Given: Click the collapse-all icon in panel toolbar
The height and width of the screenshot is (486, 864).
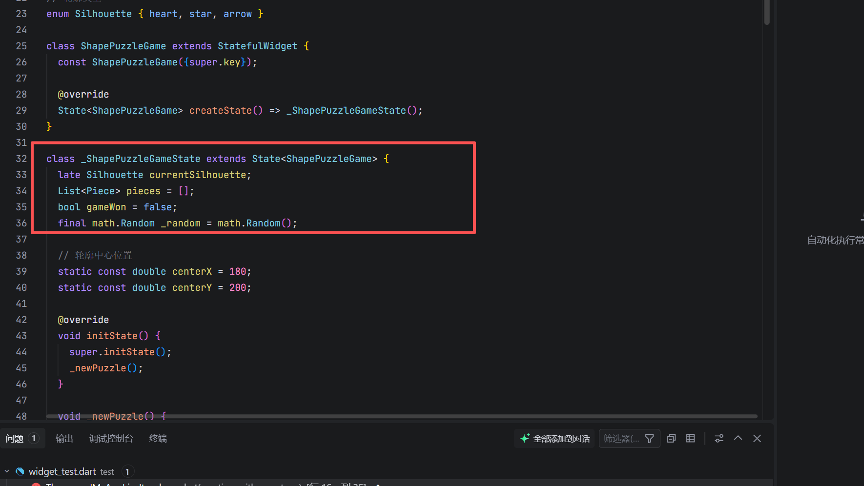Looking at the screenshot, I should tap(672, 439).
